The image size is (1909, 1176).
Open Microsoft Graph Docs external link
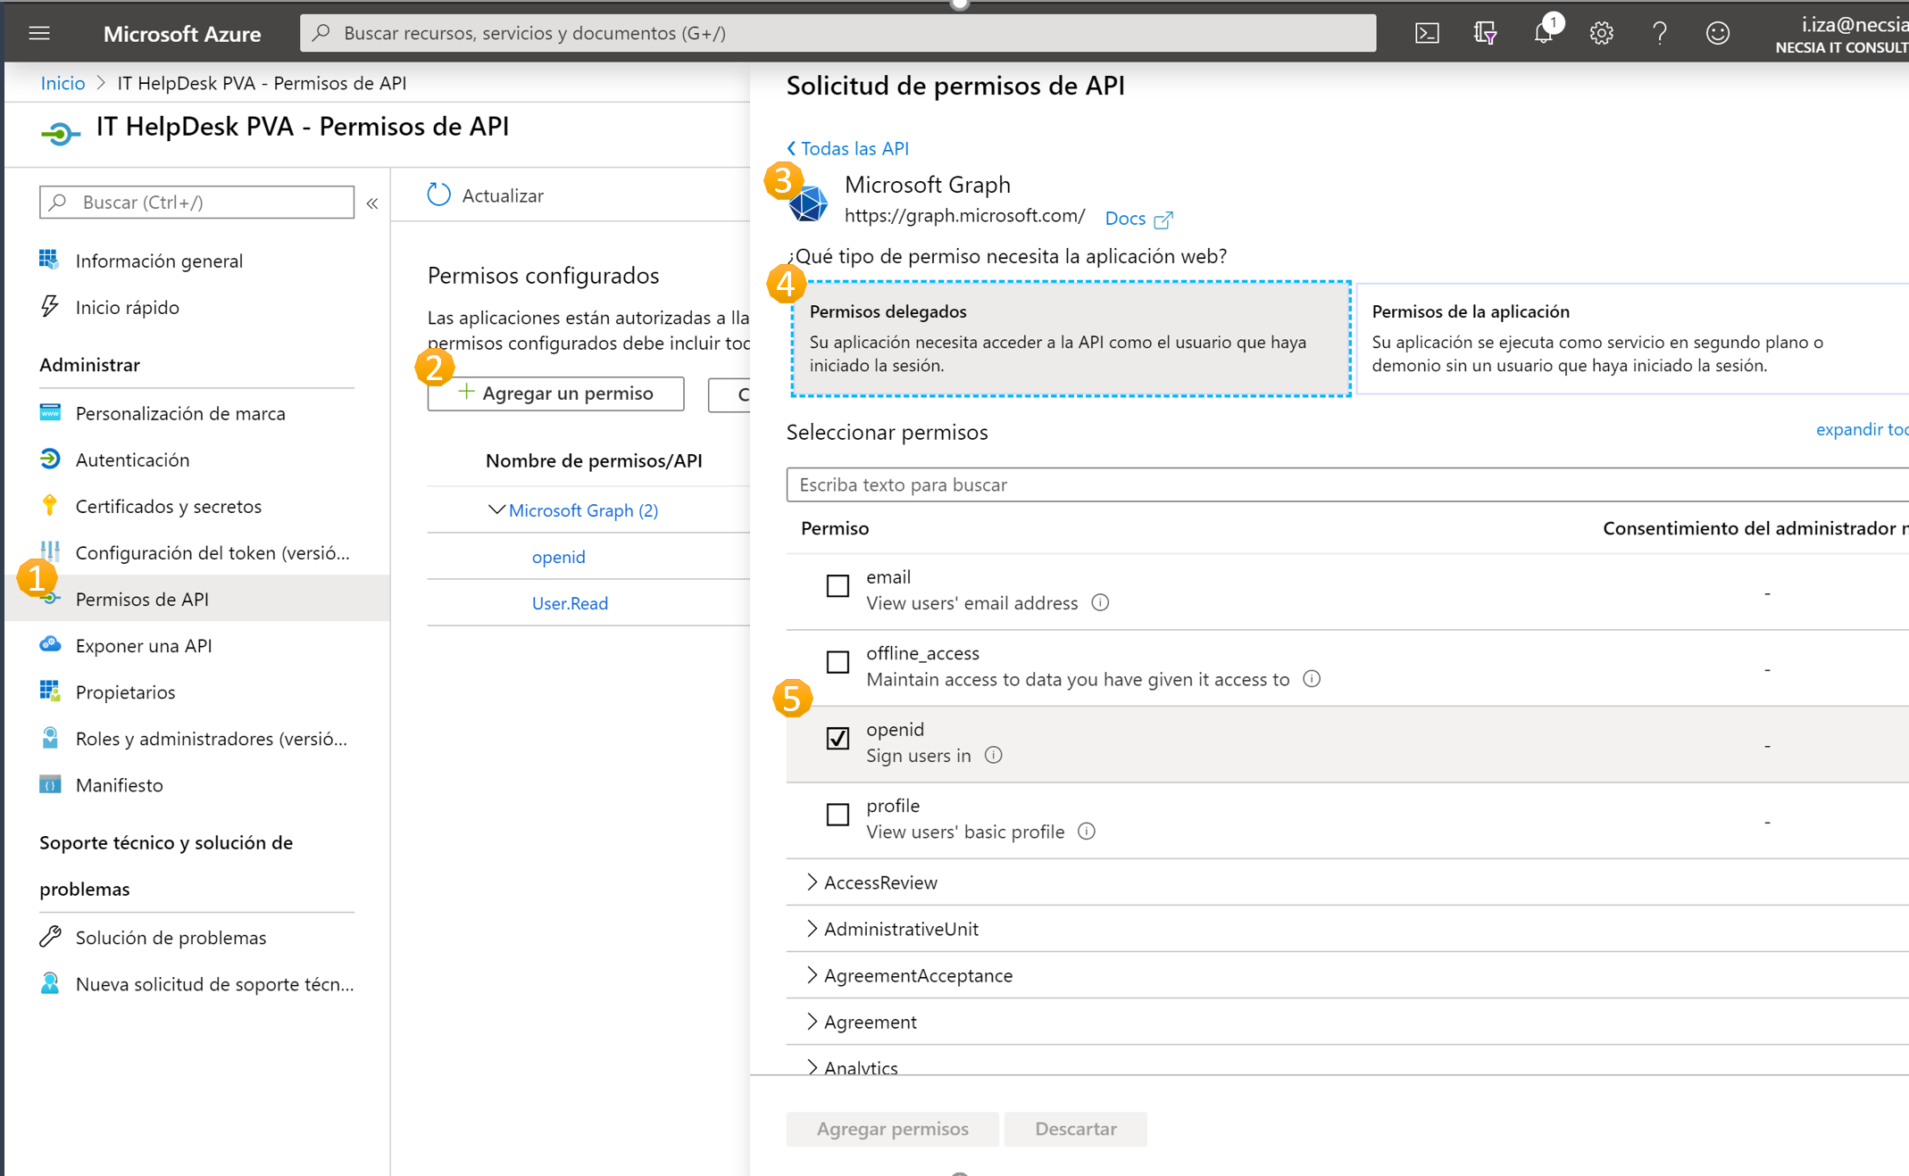coord(1137,218)
